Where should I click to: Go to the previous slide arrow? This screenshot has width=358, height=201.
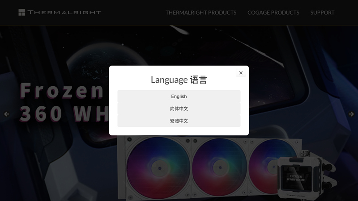coord(7,114)
